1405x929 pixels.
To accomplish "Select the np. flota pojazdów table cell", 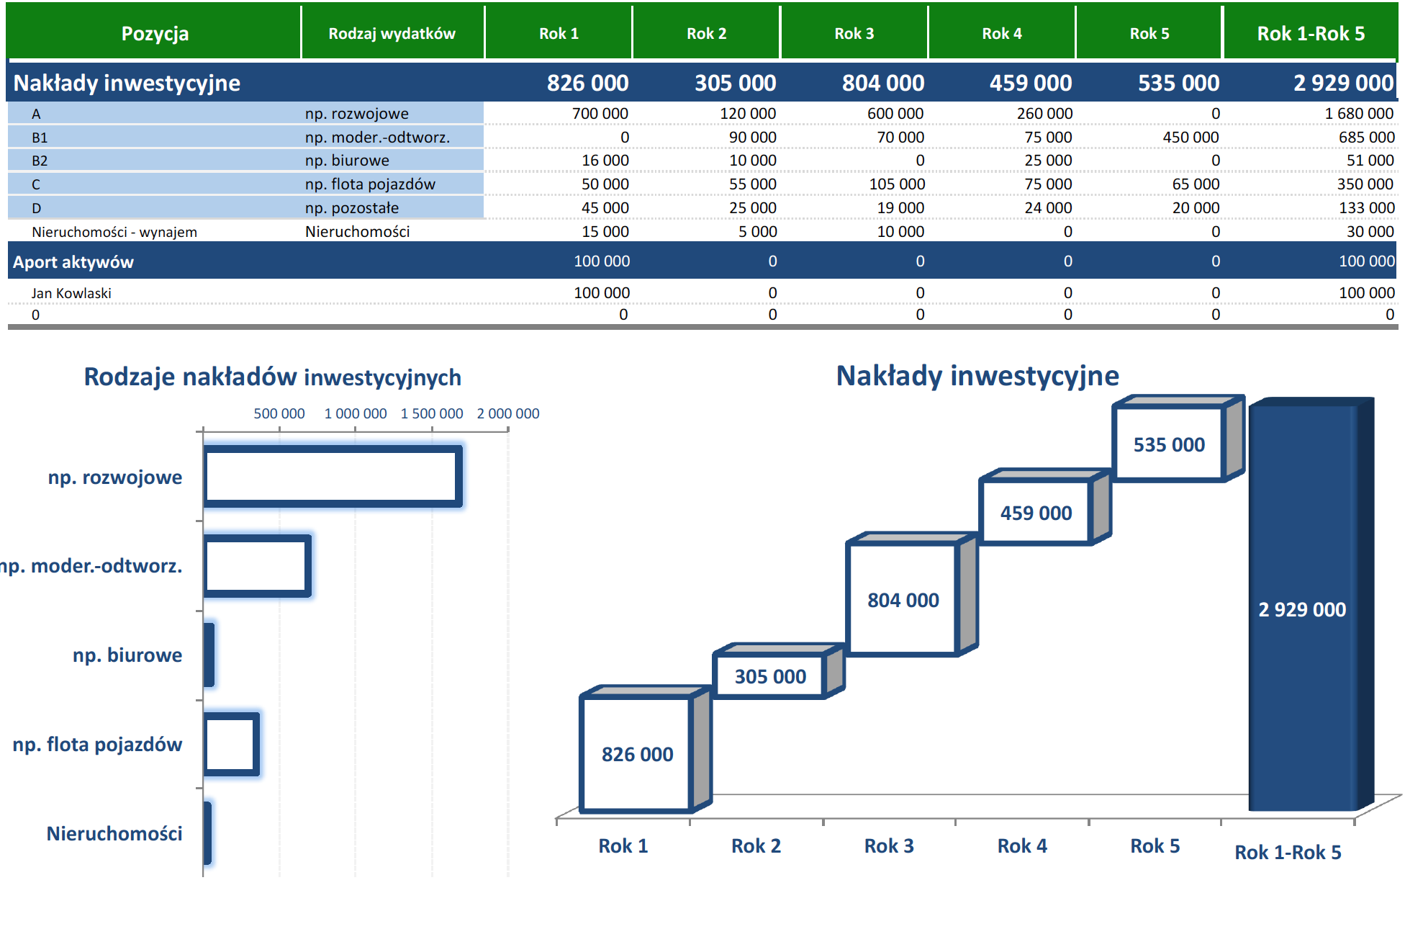I will [x=370, y=184].
